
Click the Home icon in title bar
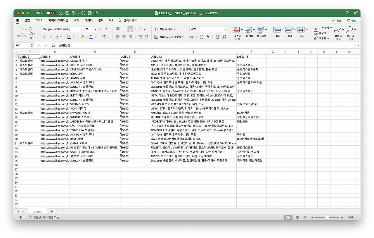pos(61,13)
